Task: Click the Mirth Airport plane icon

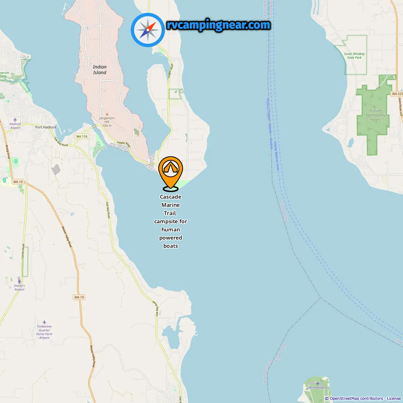Action: pyautogui.click(x=317, y=383)
